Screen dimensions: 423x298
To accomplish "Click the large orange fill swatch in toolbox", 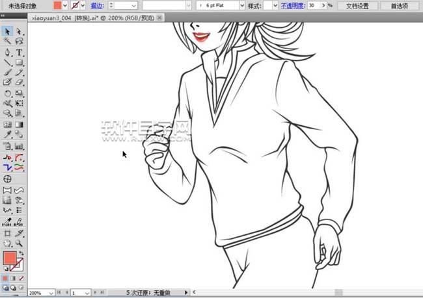I will click(10, 258).
